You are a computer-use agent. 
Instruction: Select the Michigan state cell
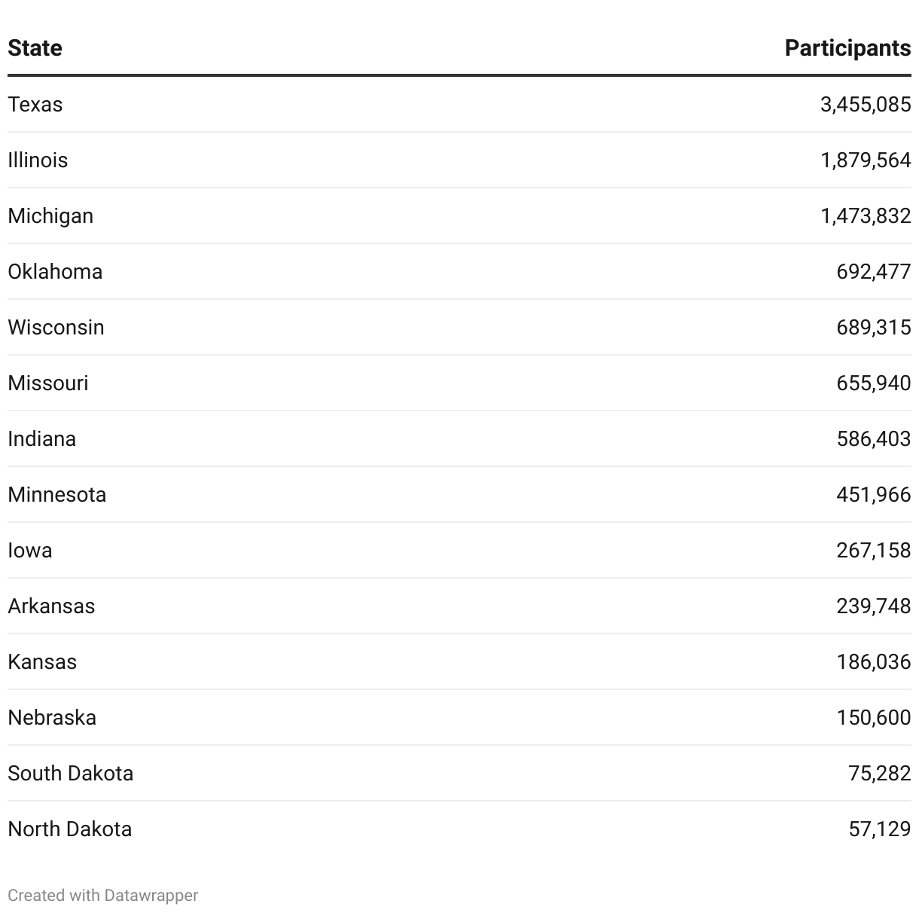(50, 215)
